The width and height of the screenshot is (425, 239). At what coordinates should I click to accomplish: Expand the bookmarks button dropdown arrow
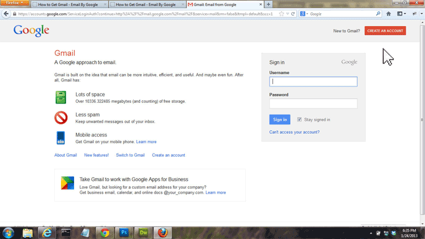click(x=405, y=14)
